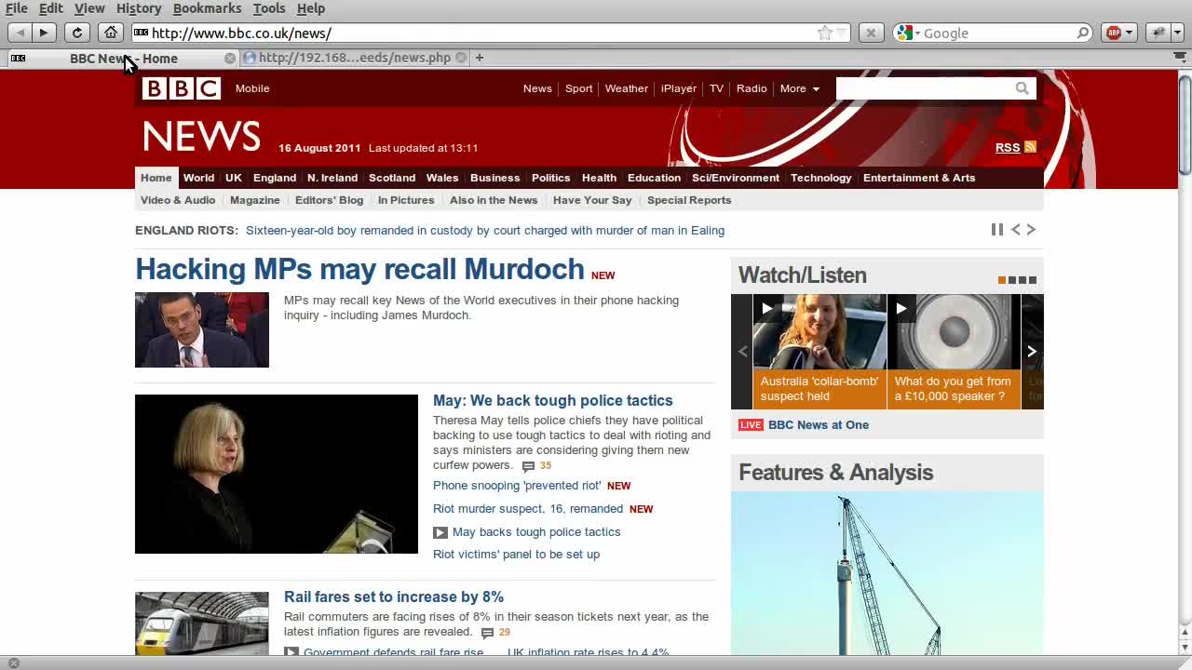1192x670 pixels.
Task: Submit BBC site search with magnifier
Action: point(1022,88)
